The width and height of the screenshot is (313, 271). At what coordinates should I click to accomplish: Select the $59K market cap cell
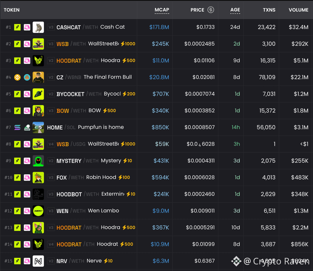pos(162,144)
